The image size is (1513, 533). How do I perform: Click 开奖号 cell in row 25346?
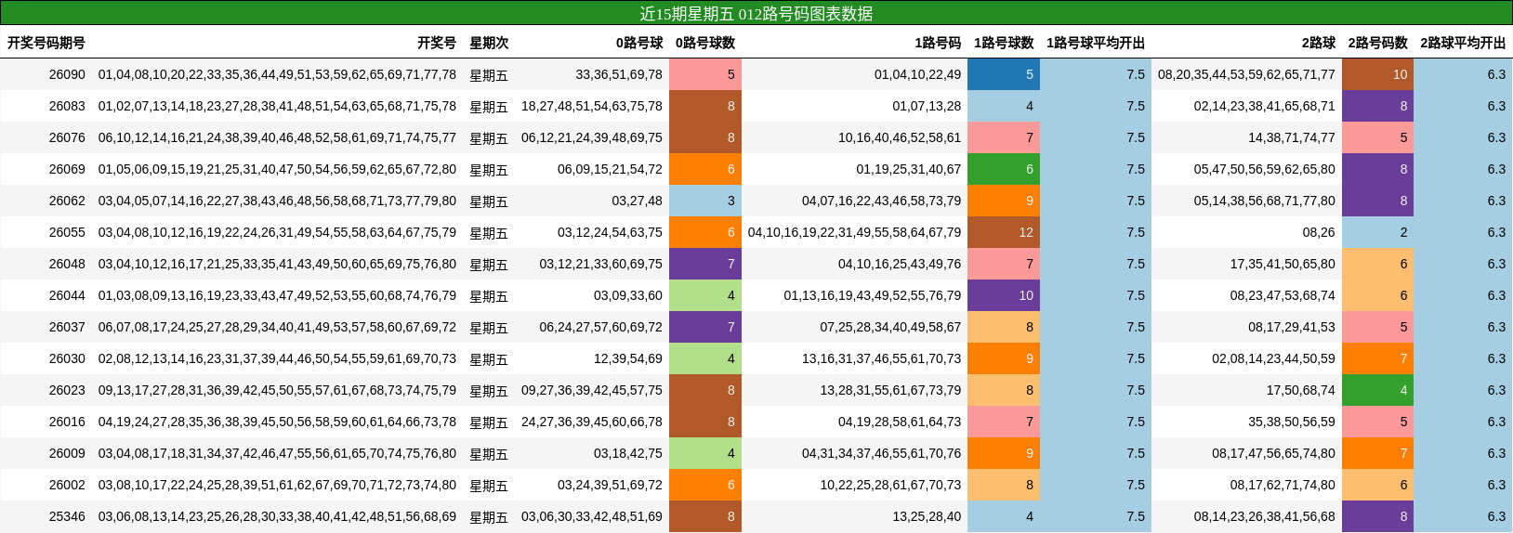coord(277,516)
